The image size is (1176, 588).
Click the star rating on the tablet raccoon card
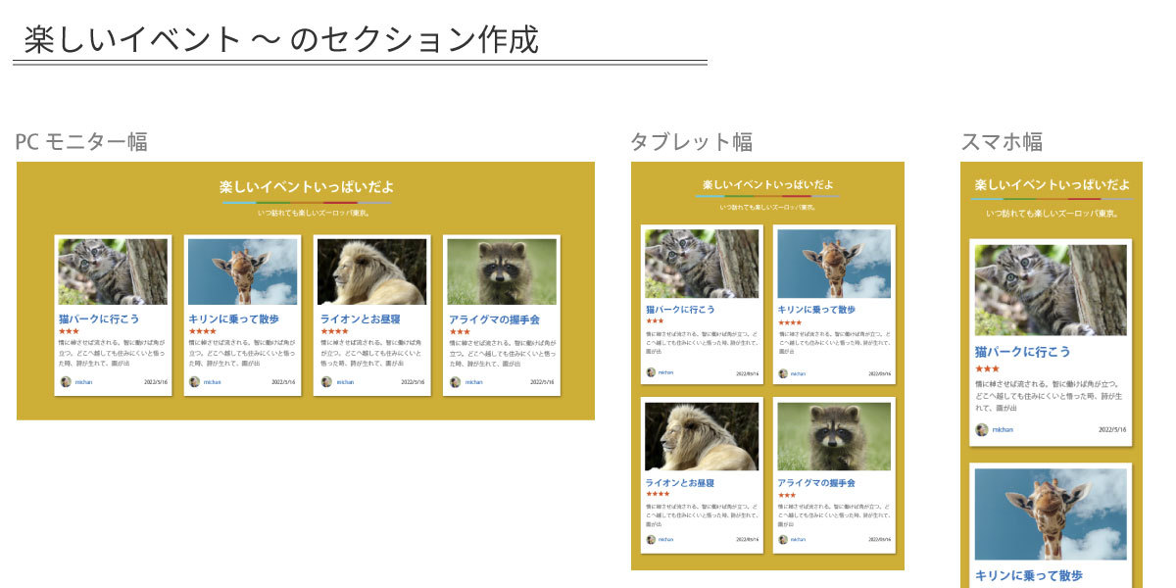787,495
